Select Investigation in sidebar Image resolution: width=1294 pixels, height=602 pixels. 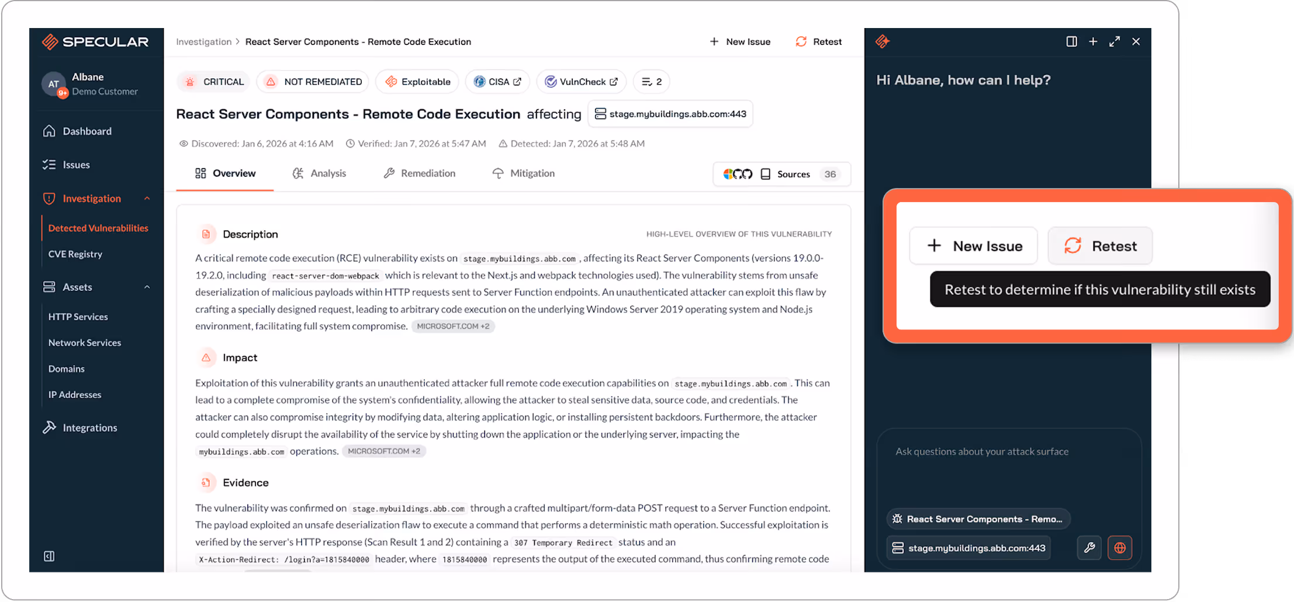(x=91, y=199)
